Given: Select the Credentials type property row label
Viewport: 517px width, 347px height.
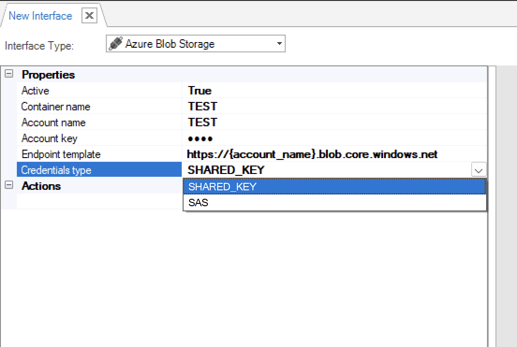Looking at the screenshot, I should point(56,170).
